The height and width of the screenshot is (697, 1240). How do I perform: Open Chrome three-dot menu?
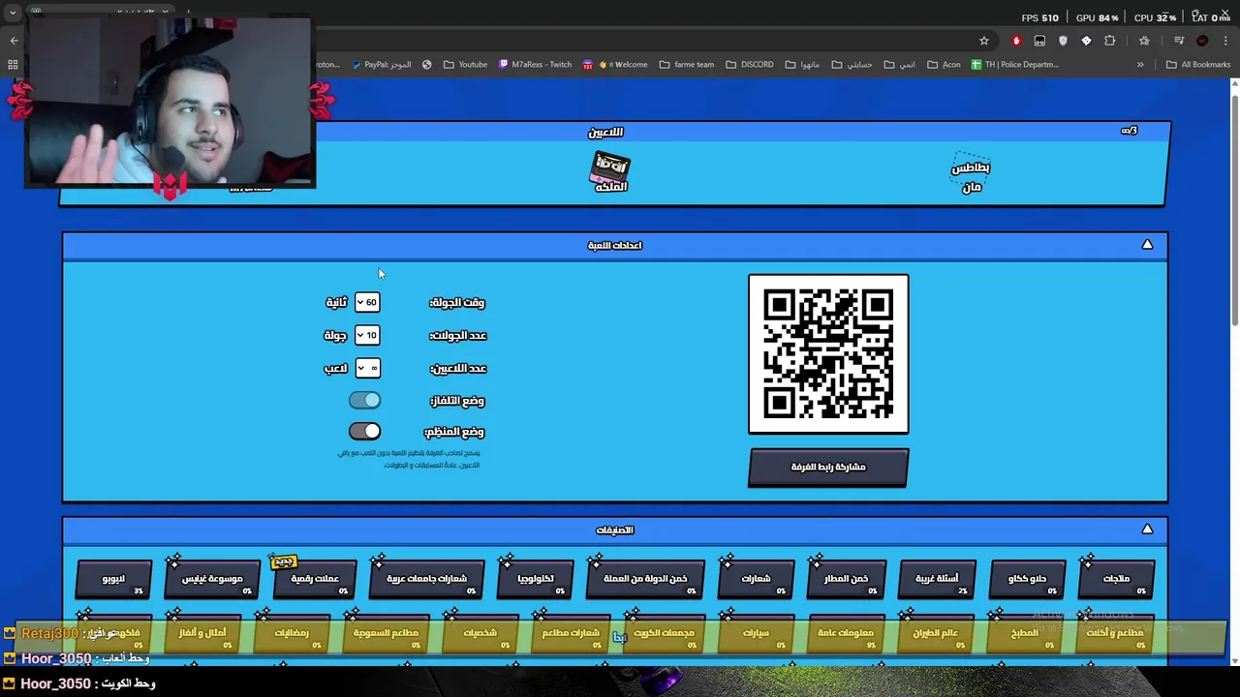(1225, 41)
